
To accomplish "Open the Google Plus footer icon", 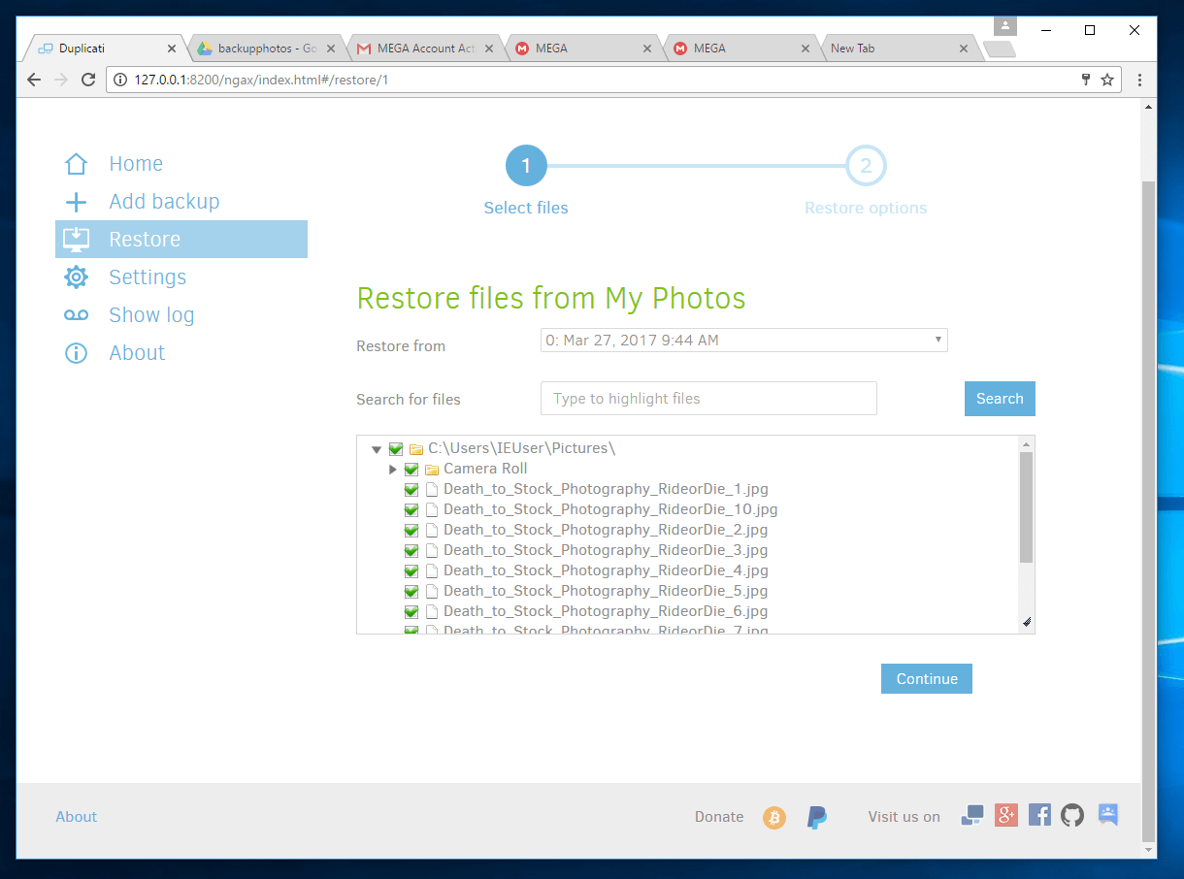I will pyautogui.click(x=1006, y=815).
